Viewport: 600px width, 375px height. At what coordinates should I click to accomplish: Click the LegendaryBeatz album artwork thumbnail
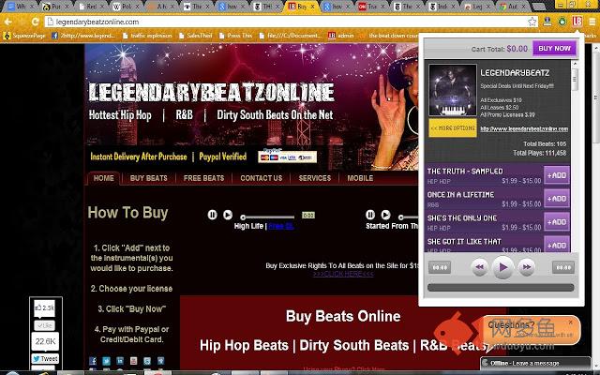click(453, 90)
